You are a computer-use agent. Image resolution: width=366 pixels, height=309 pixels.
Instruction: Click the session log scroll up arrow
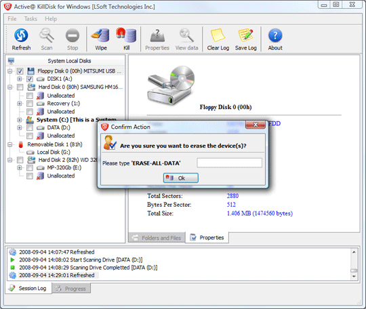[x=354, y=252]
